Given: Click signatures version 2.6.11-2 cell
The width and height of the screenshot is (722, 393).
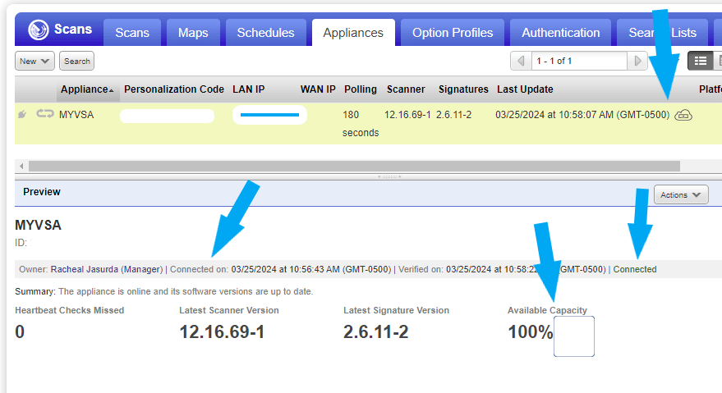Looking at the screenshot, I should tap(453, 115).
